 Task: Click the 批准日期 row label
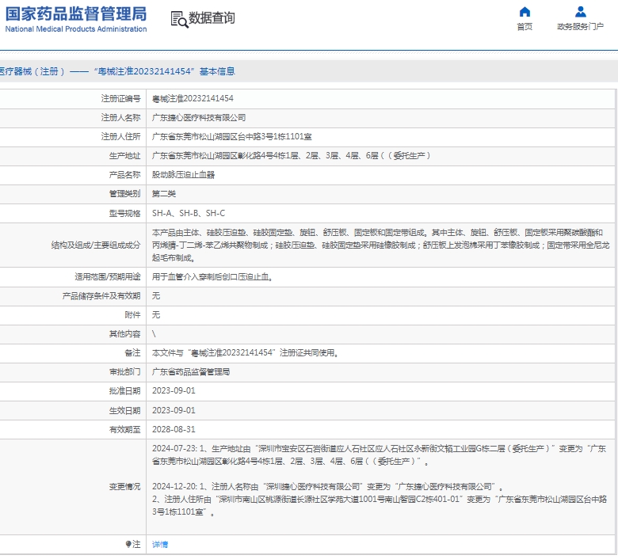124,391
